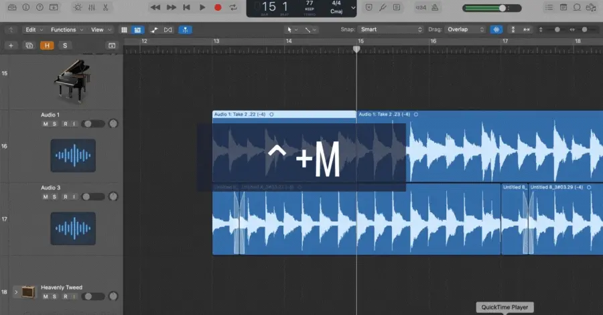
Task: Open the List Editors icon
Action: pyautogui.click(x=549, y=7)
